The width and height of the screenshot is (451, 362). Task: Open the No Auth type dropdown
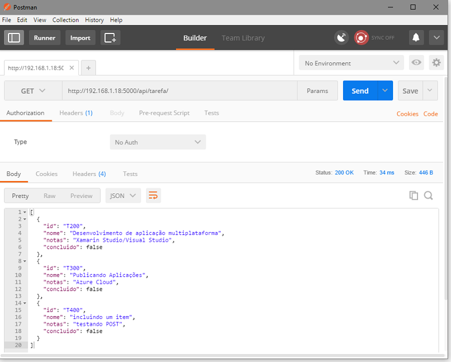(x=158, y=142)
